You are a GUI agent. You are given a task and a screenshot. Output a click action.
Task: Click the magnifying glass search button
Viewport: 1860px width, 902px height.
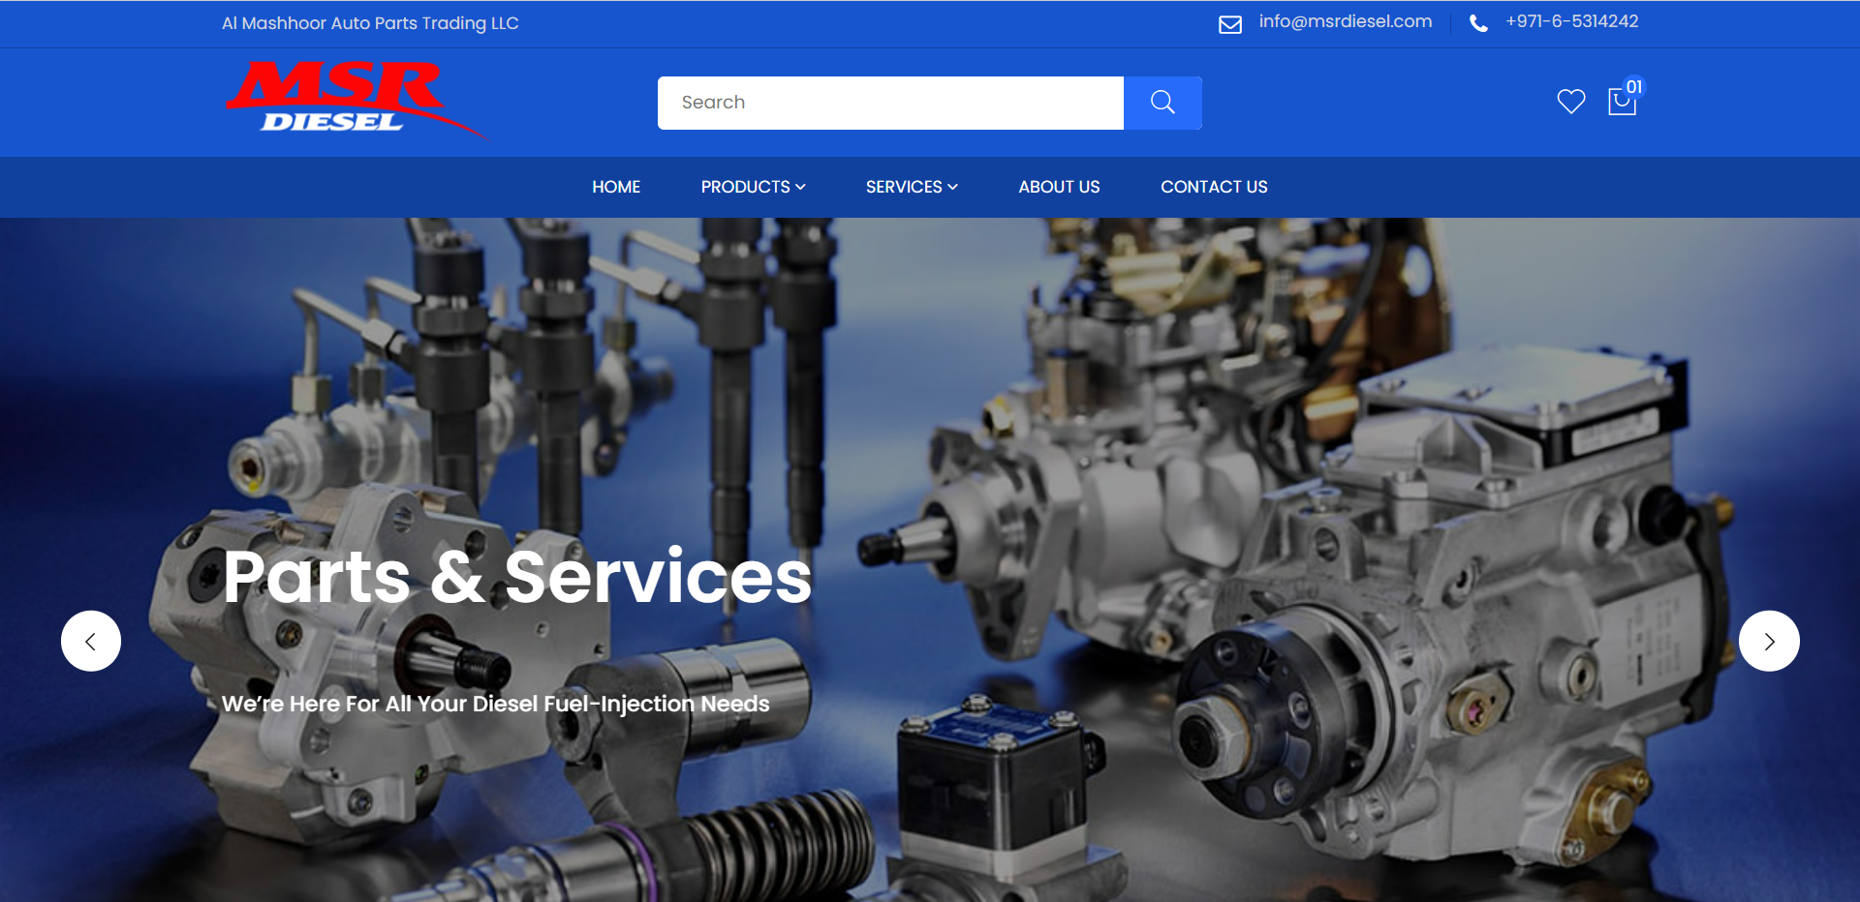(x=1162, y=103)
